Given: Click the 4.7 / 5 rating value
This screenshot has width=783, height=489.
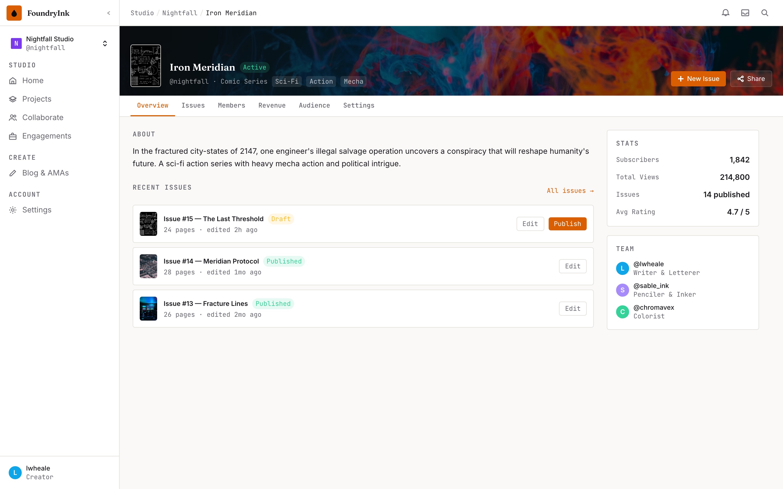Looking at the screenshot, I should coord(738,212).
